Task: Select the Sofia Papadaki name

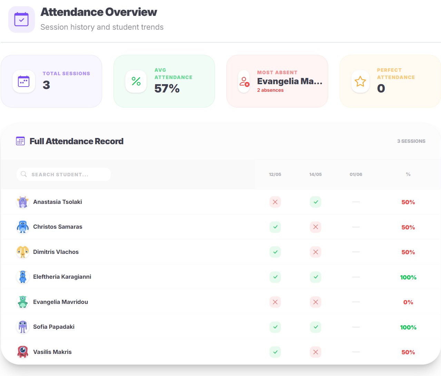Action: pos(54,327)
